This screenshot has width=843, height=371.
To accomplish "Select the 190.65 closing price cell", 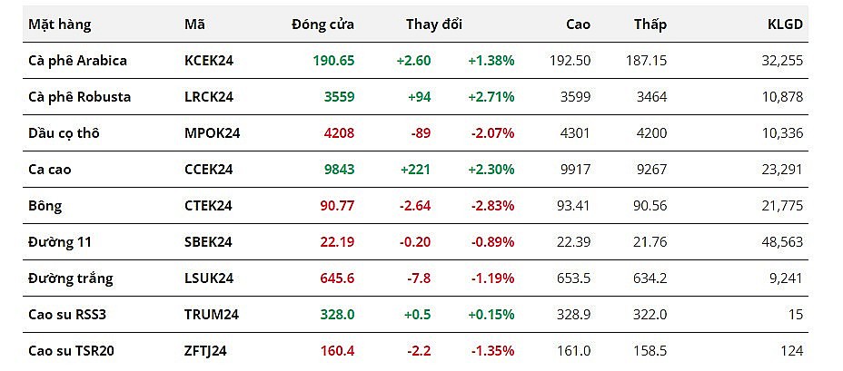I will 334,61.
